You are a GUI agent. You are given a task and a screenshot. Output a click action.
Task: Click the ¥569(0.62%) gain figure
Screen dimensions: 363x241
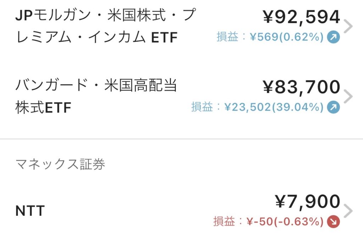(x=286, y=37)
